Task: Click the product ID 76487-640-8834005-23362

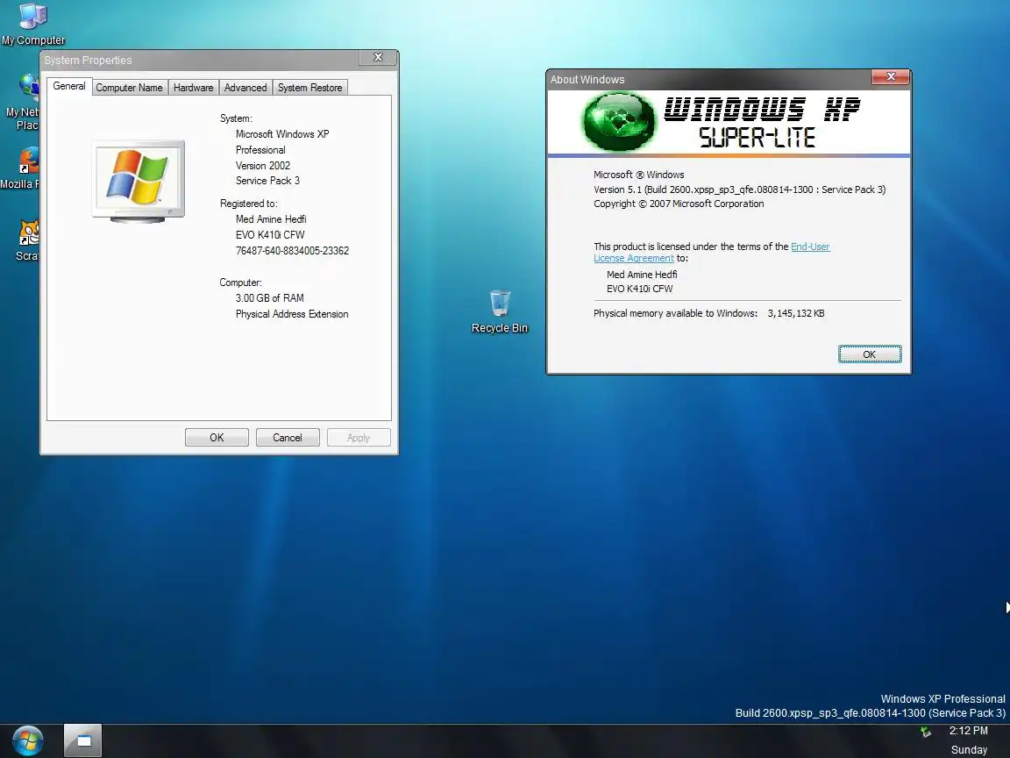Action: point(293,251)
